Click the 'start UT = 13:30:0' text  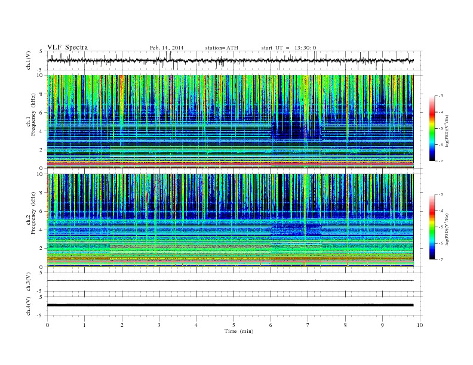pos(288,48)
